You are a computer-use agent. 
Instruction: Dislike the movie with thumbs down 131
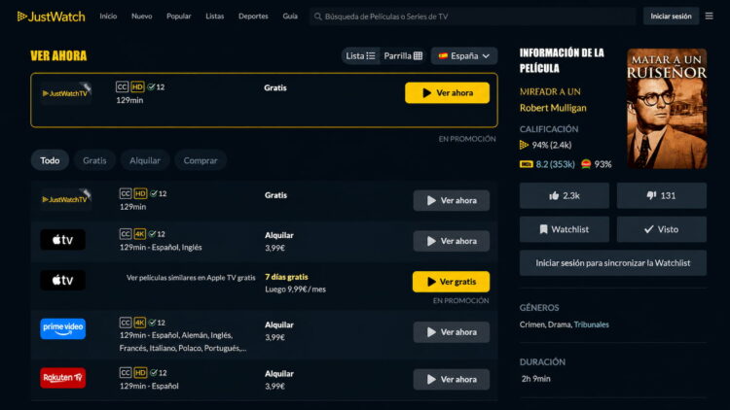[662, 195]
